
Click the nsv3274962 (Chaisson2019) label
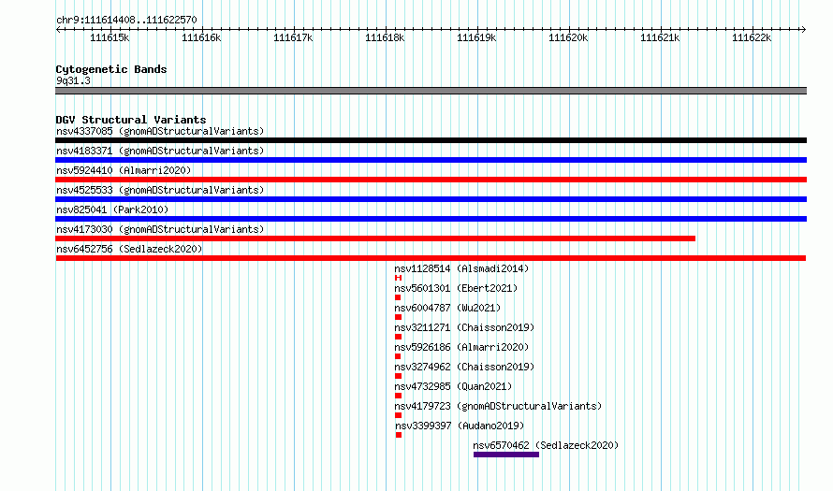pyautogui.click(x=464, y=367)
